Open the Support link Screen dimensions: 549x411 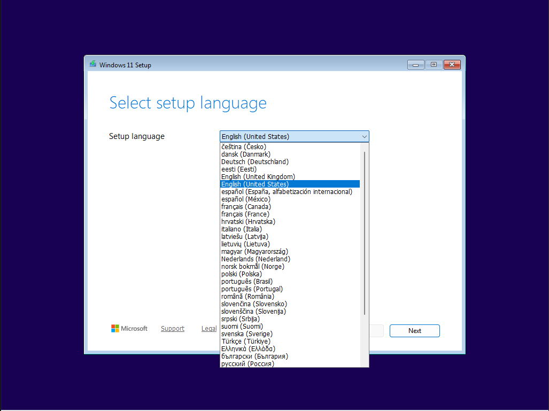(173, 329)
